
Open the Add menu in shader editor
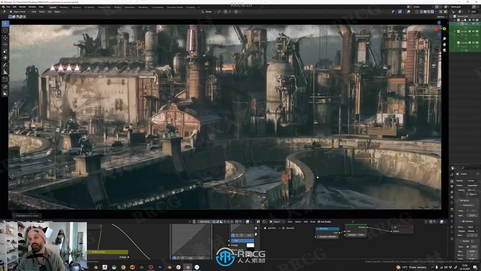coord(306,222)
